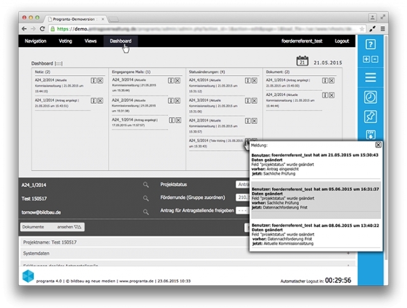The width and height of the screenshot is (407, 308).
Task: Go back in browser history
Action: coord(24,29)
